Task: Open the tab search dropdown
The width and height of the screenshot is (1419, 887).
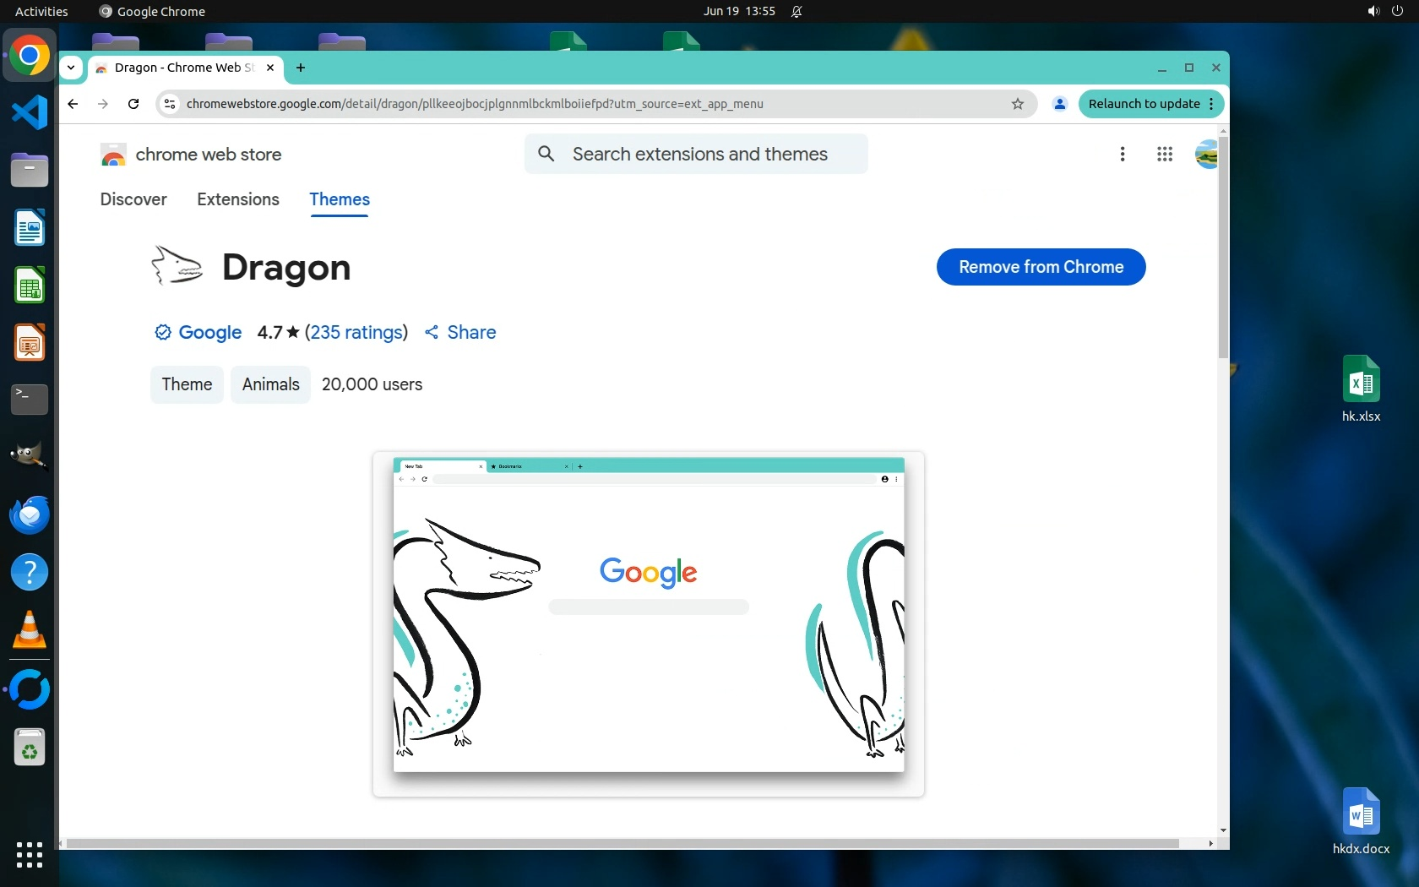Action: click(71, 68)
